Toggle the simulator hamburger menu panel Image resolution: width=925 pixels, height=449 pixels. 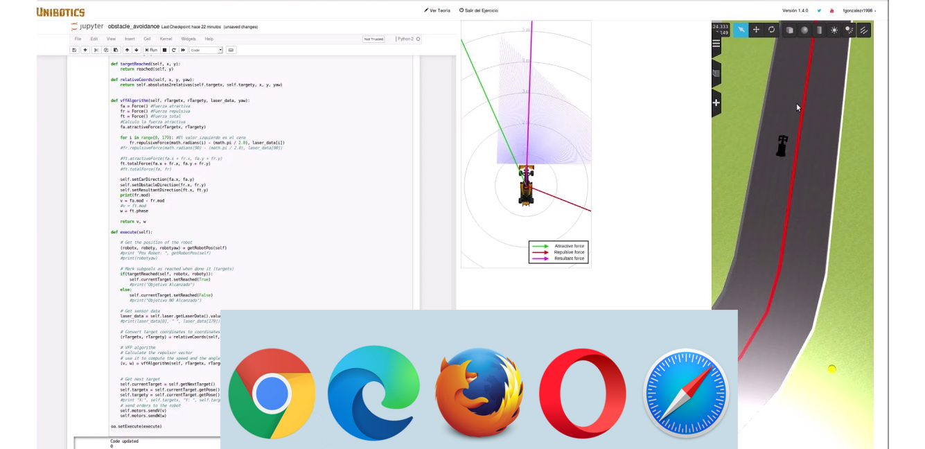[716, 44]
